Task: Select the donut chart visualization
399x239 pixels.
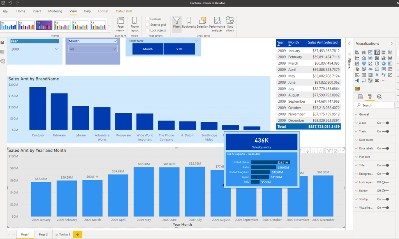Action: 383,63
